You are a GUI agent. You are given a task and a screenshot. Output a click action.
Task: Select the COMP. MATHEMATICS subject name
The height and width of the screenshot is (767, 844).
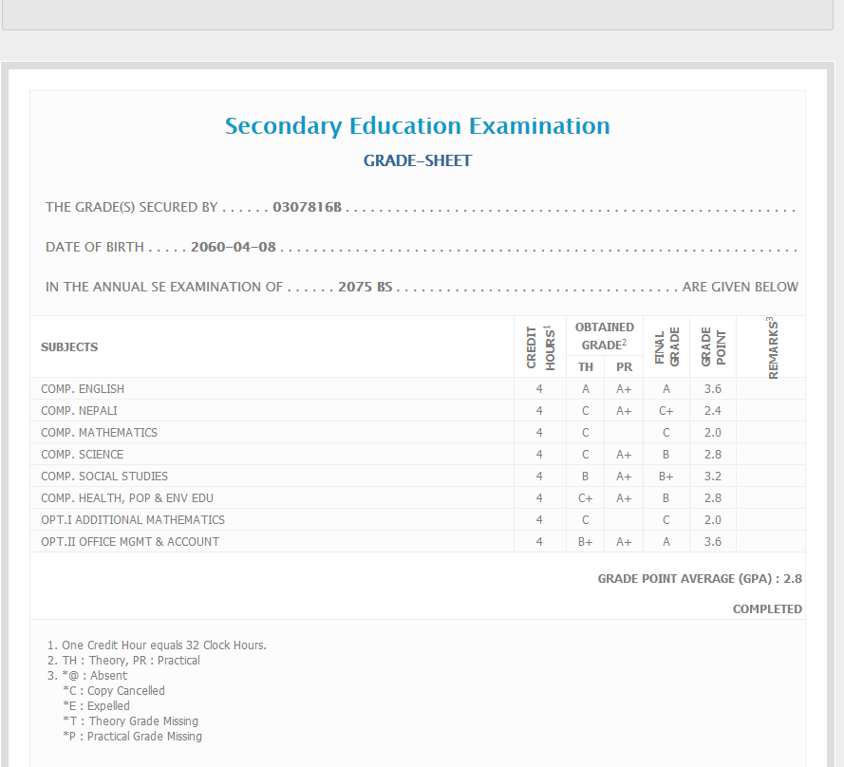(99, 432)
